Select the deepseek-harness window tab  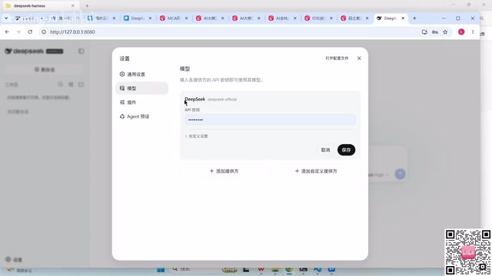[41, 5]
